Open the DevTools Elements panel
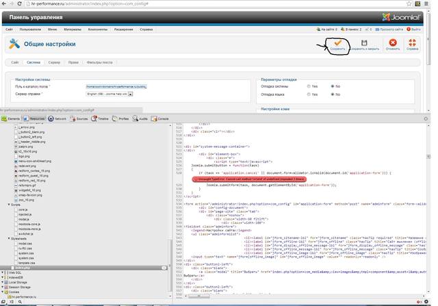The image size is (438, 306). click(x=11, y=118)
